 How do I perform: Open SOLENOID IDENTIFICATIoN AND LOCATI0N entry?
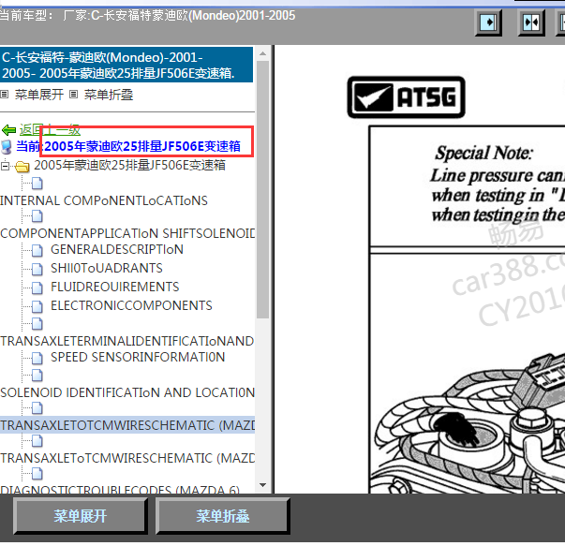click(x=127, y=392)
